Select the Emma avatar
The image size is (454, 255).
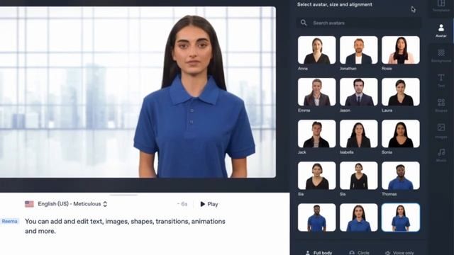(317, 91)
